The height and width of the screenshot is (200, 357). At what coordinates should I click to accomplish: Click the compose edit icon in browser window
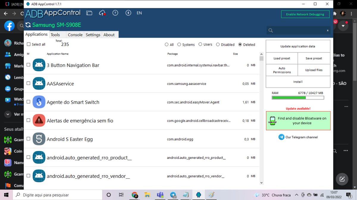click(342, 179)
